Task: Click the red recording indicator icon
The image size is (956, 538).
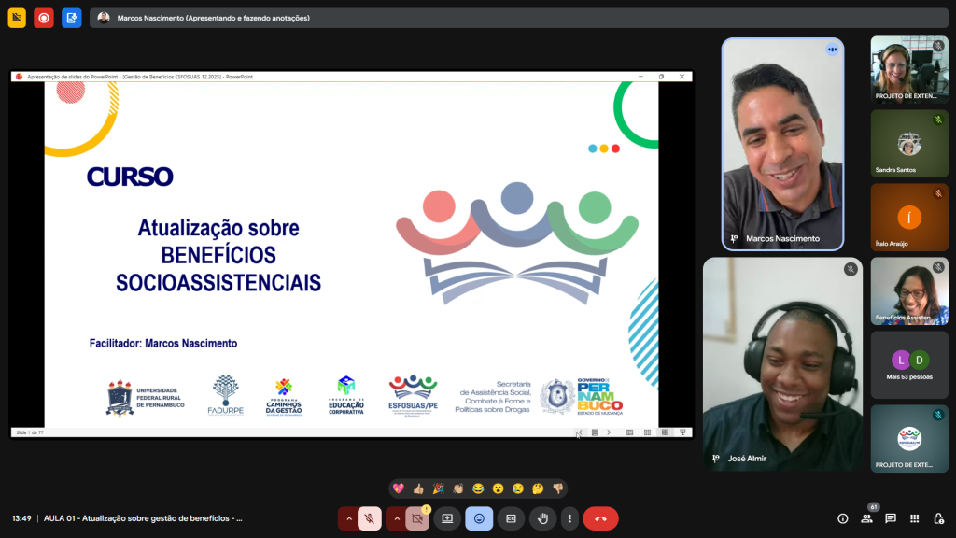Action: click(x=44, y=18)
